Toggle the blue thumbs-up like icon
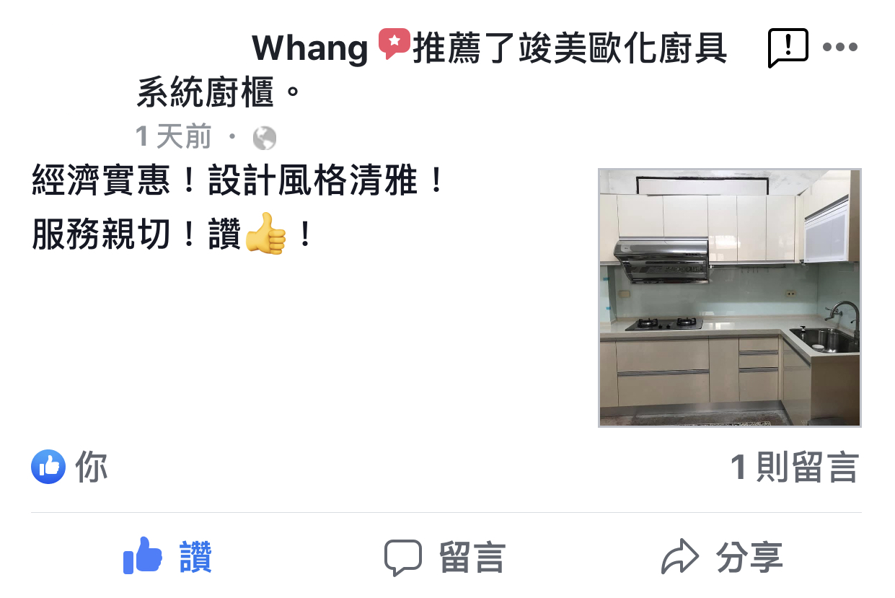The width and height of the screenshot is (895, 598). 142,555
